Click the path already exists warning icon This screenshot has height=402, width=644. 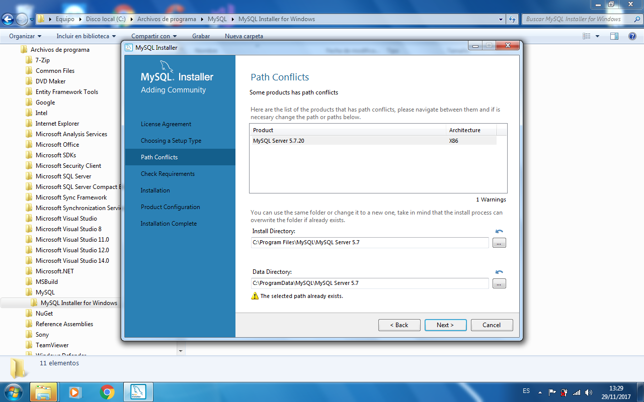(255, 296)
